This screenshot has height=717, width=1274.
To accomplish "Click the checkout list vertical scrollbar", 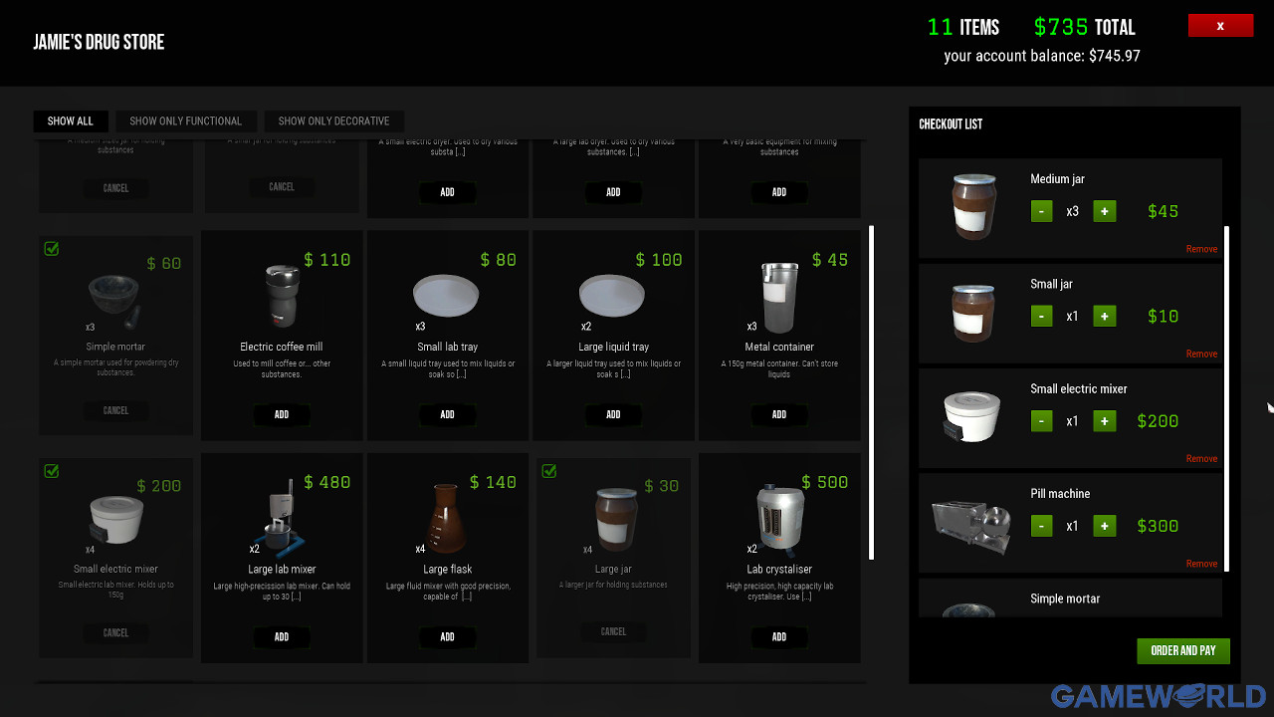I will pos(1226,398).
